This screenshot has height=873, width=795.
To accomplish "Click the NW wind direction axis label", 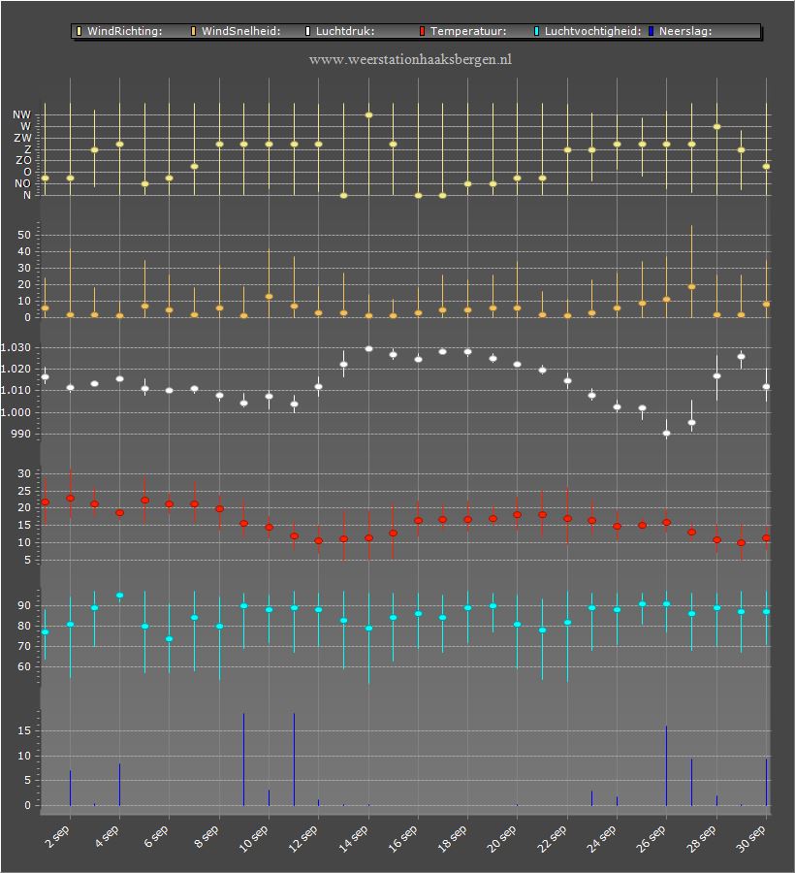I will point(21,114).
